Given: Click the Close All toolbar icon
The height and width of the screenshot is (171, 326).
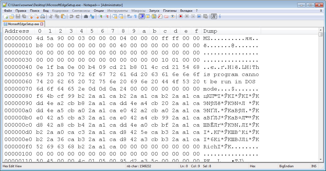Looking at the screenshot, I should 36,16.
